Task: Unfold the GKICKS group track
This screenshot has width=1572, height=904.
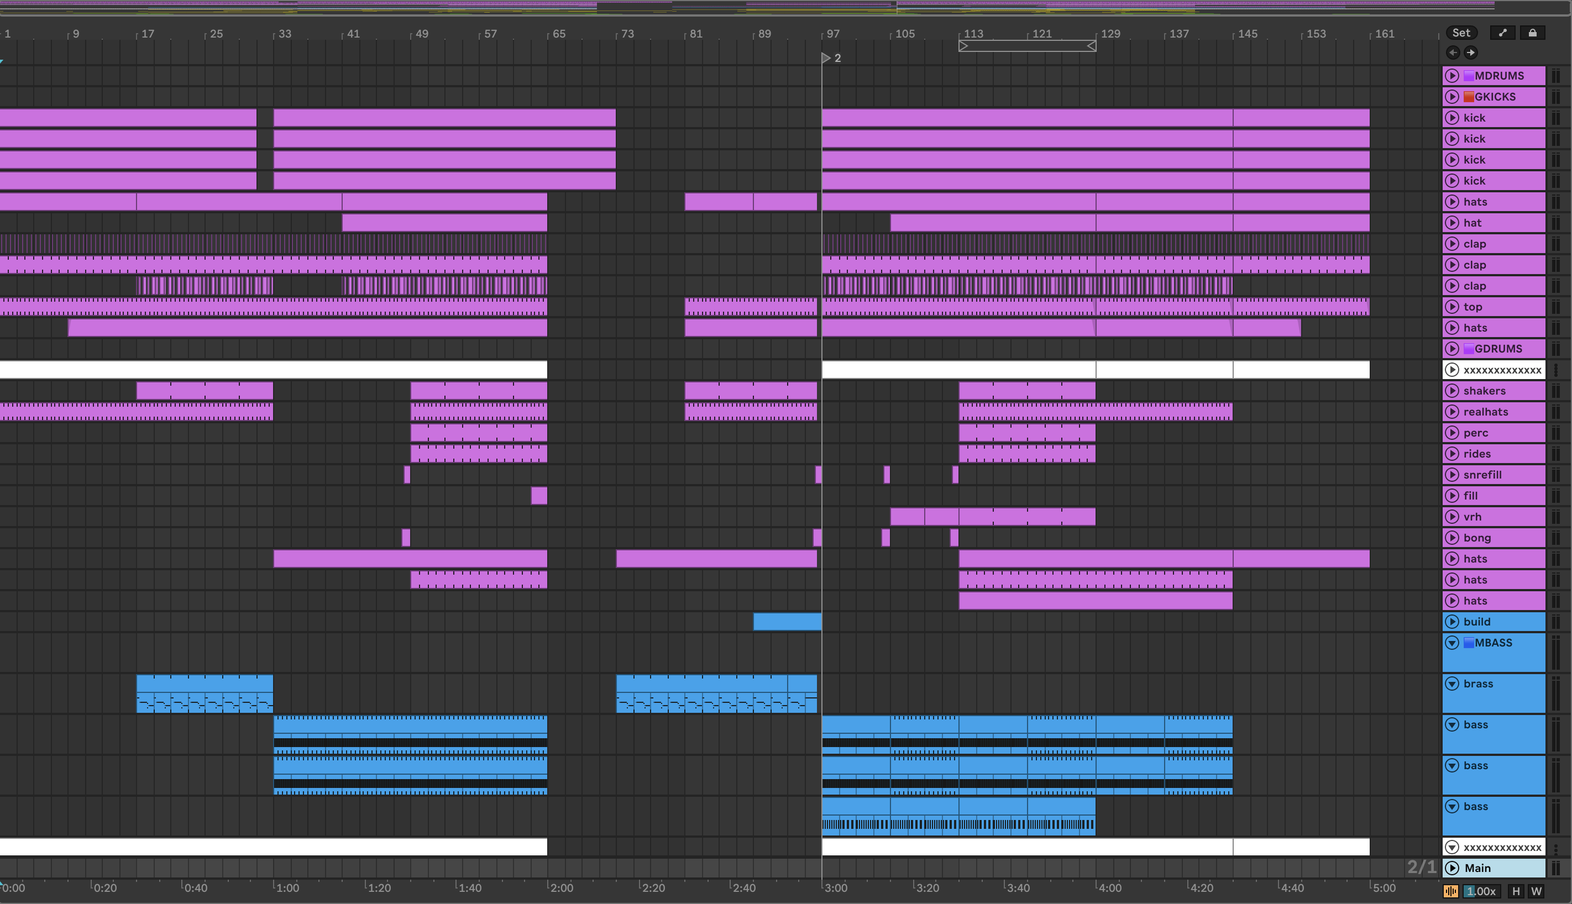Action: [1452, 97]
